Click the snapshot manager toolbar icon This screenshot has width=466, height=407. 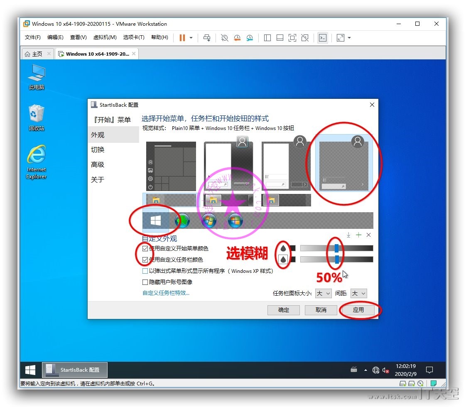[250, 38]
